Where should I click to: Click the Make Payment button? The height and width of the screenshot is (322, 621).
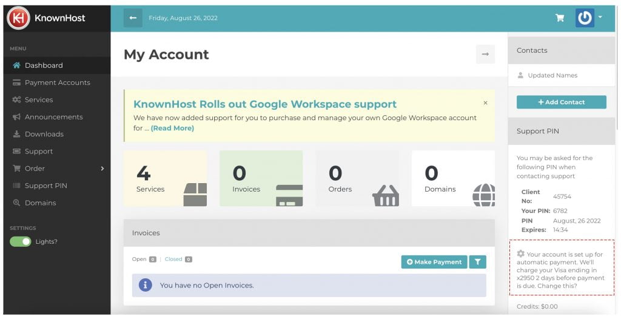[434, 262]
